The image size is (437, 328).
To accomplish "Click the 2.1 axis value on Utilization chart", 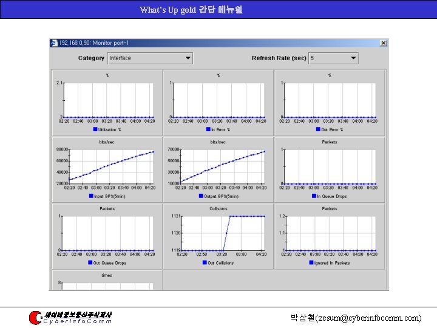I will (x=59, y=83).
